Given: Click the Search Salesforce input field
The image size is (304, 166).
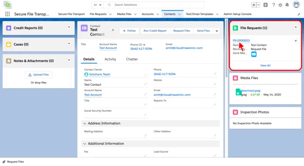Looking at the screenshot, I should click(154, 5).
